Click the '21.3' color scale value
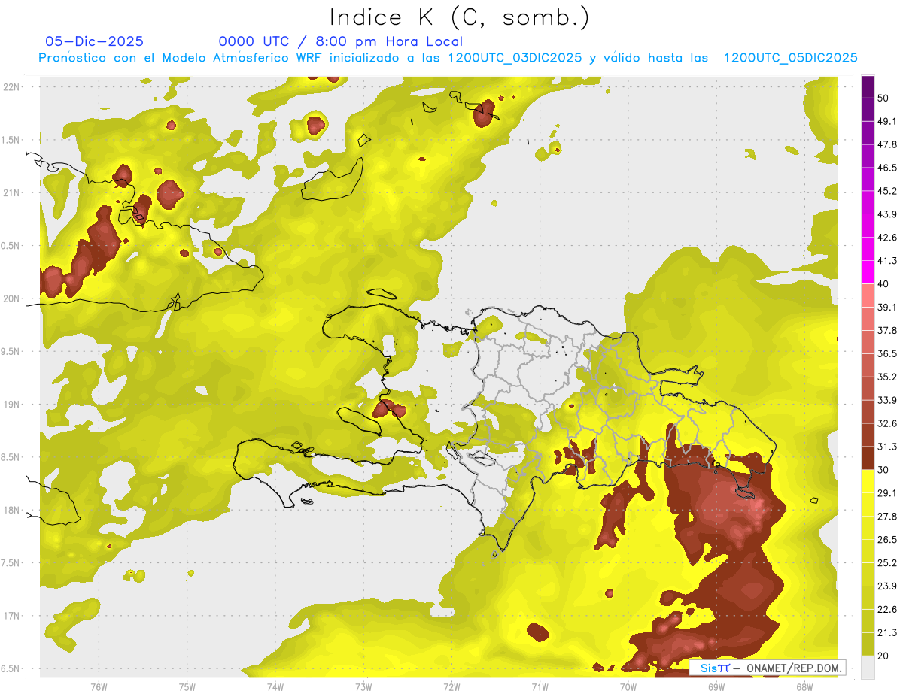This screenshot has height=697, width=903. pyautogui.click(x=887, y=633)
